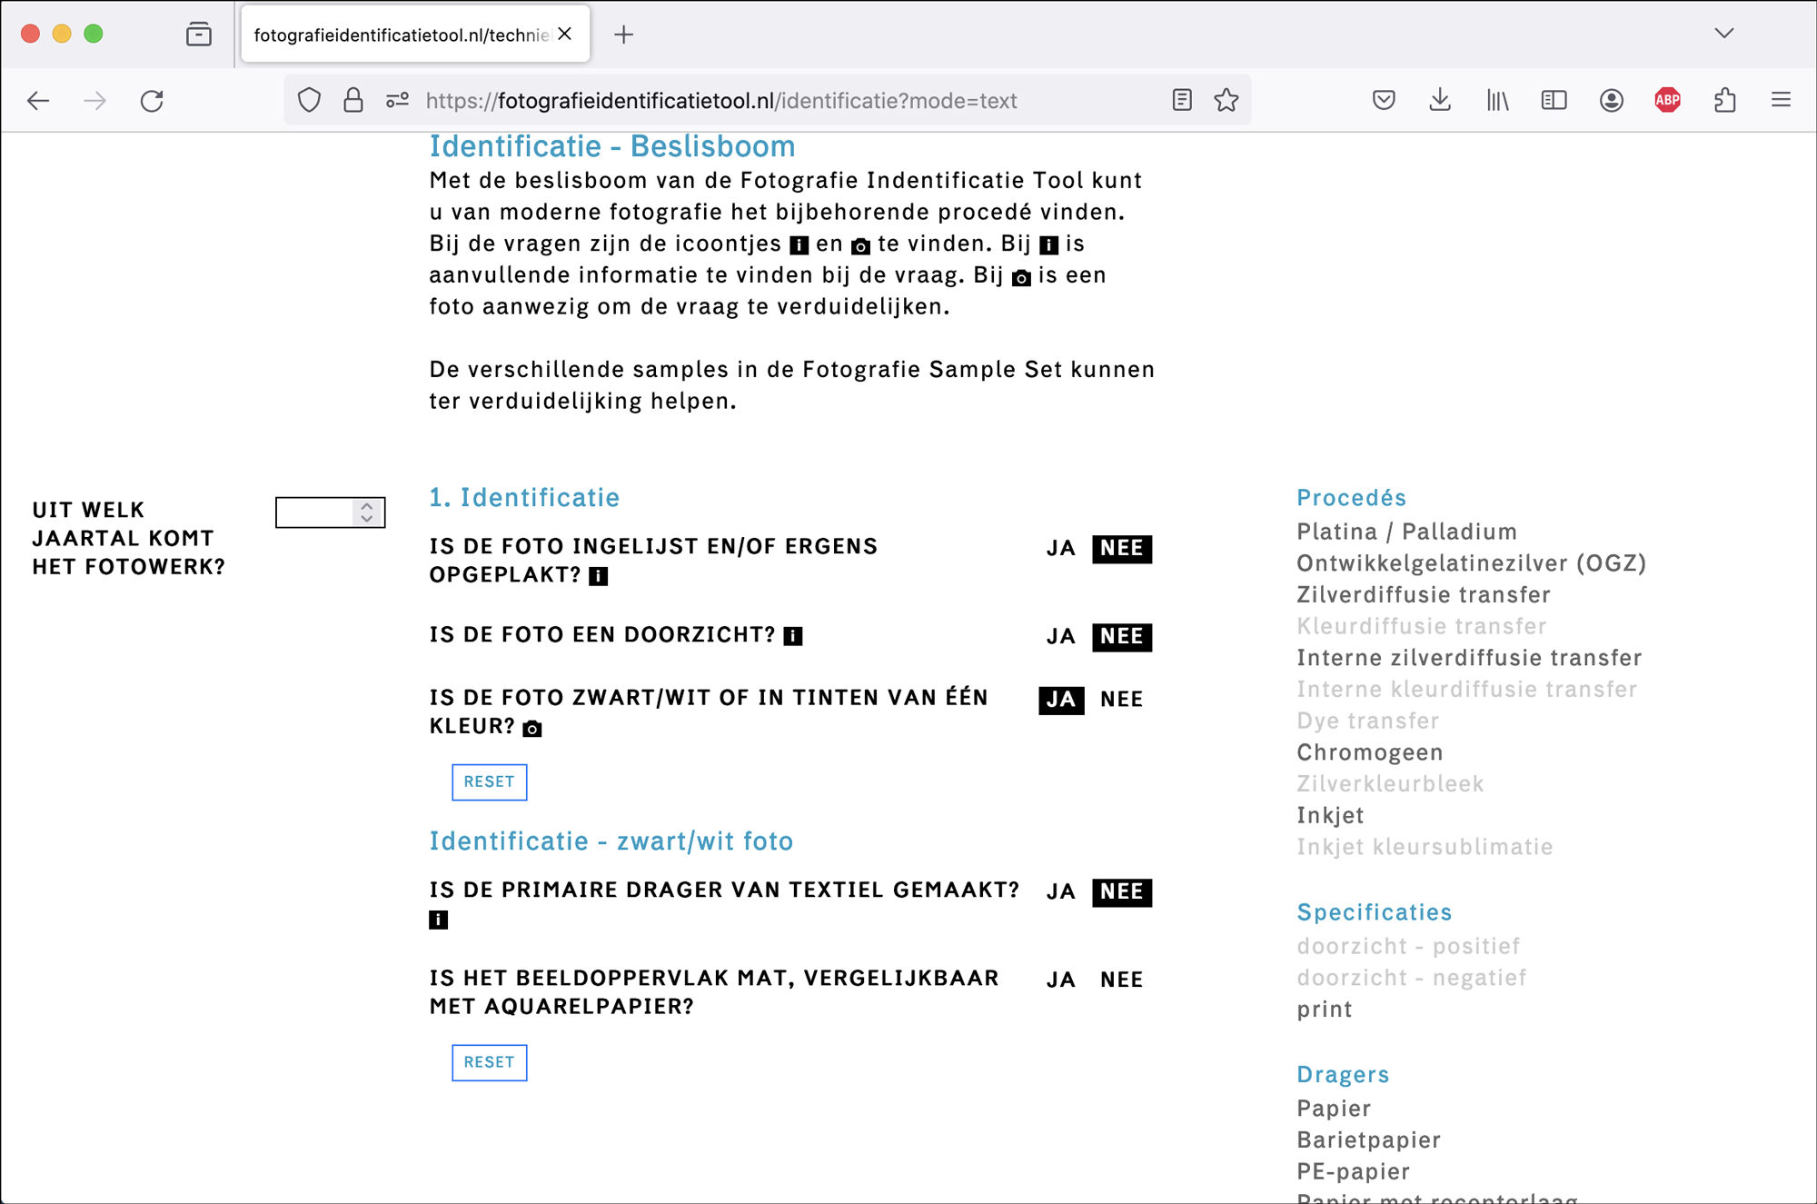The height and width of the screenshot is (1204, 1817).
Task: Select JA for doorzicht question
Action: (1060, 637)
